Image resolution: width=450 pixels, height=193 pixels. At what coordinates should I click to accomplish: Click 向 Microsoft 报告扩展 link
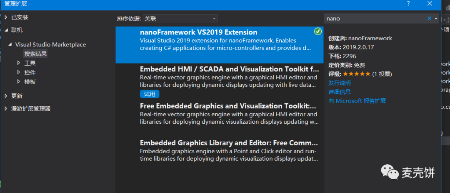357,101
